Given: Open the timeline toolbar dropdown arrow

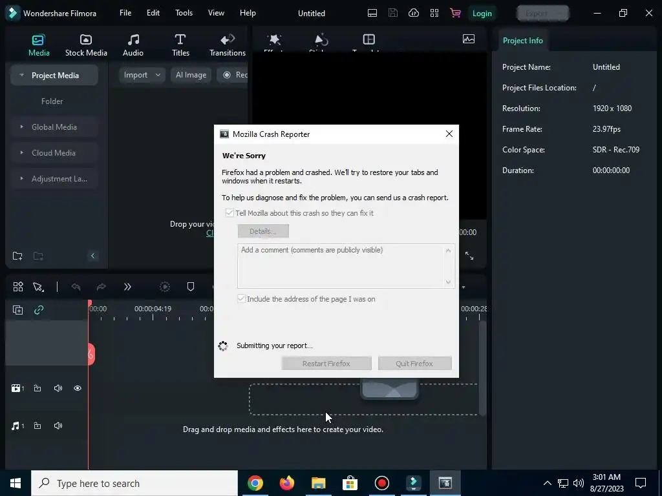Looking at the screenshot, I should pos(463,287).
